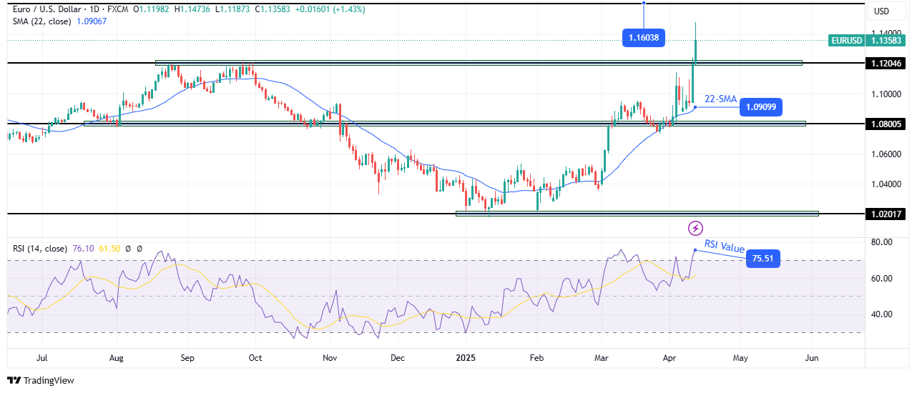The image size is (912, 393).
Task: Click the 1.09099 SMA value callout
Action: [761, 107]
